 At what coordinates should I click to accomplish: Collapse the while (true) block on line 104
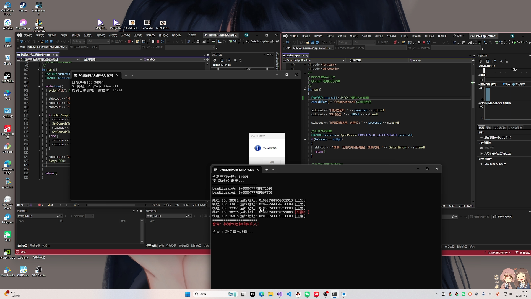[x=39, y=86]
